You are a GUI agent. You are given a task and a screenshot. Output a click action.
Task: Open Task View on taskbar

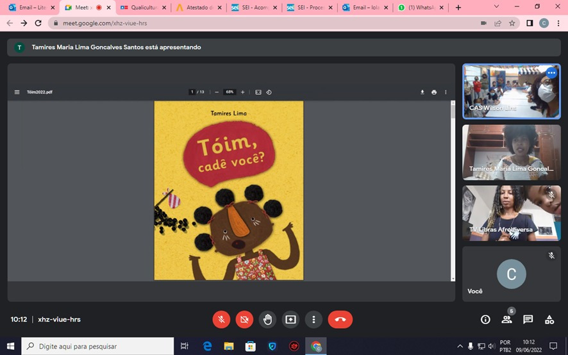coord(185,346)
